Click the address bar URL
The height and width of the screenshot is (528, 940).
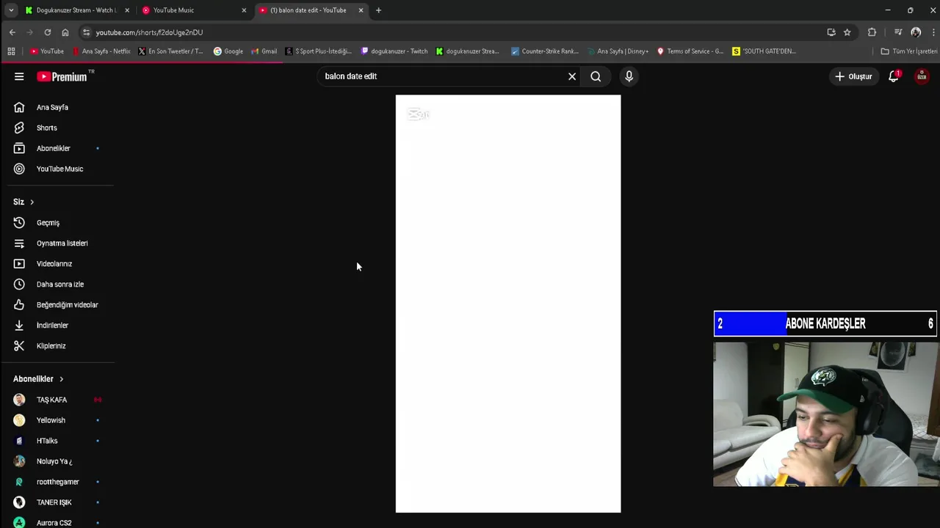point(149,32)
